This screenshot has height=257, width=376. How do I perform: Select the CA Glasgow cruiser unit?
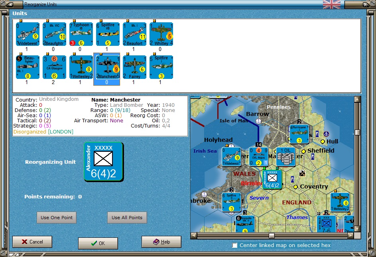click(55, 67)
